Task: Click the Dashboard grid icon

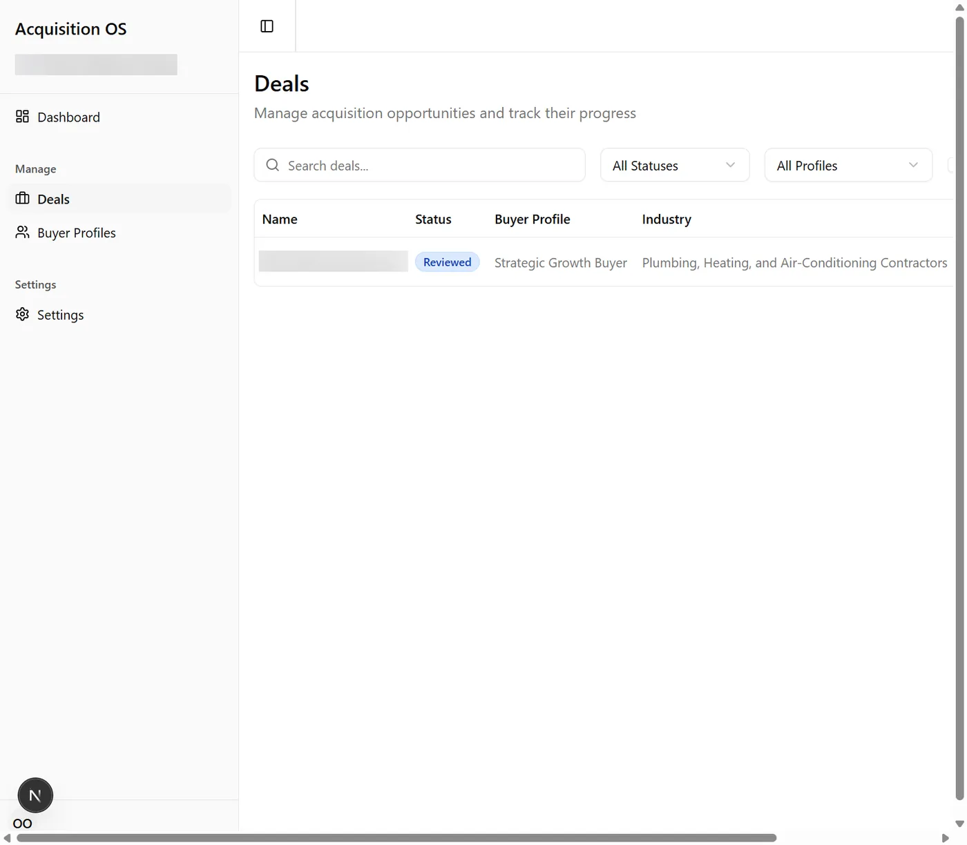Action: coord(22,116)
